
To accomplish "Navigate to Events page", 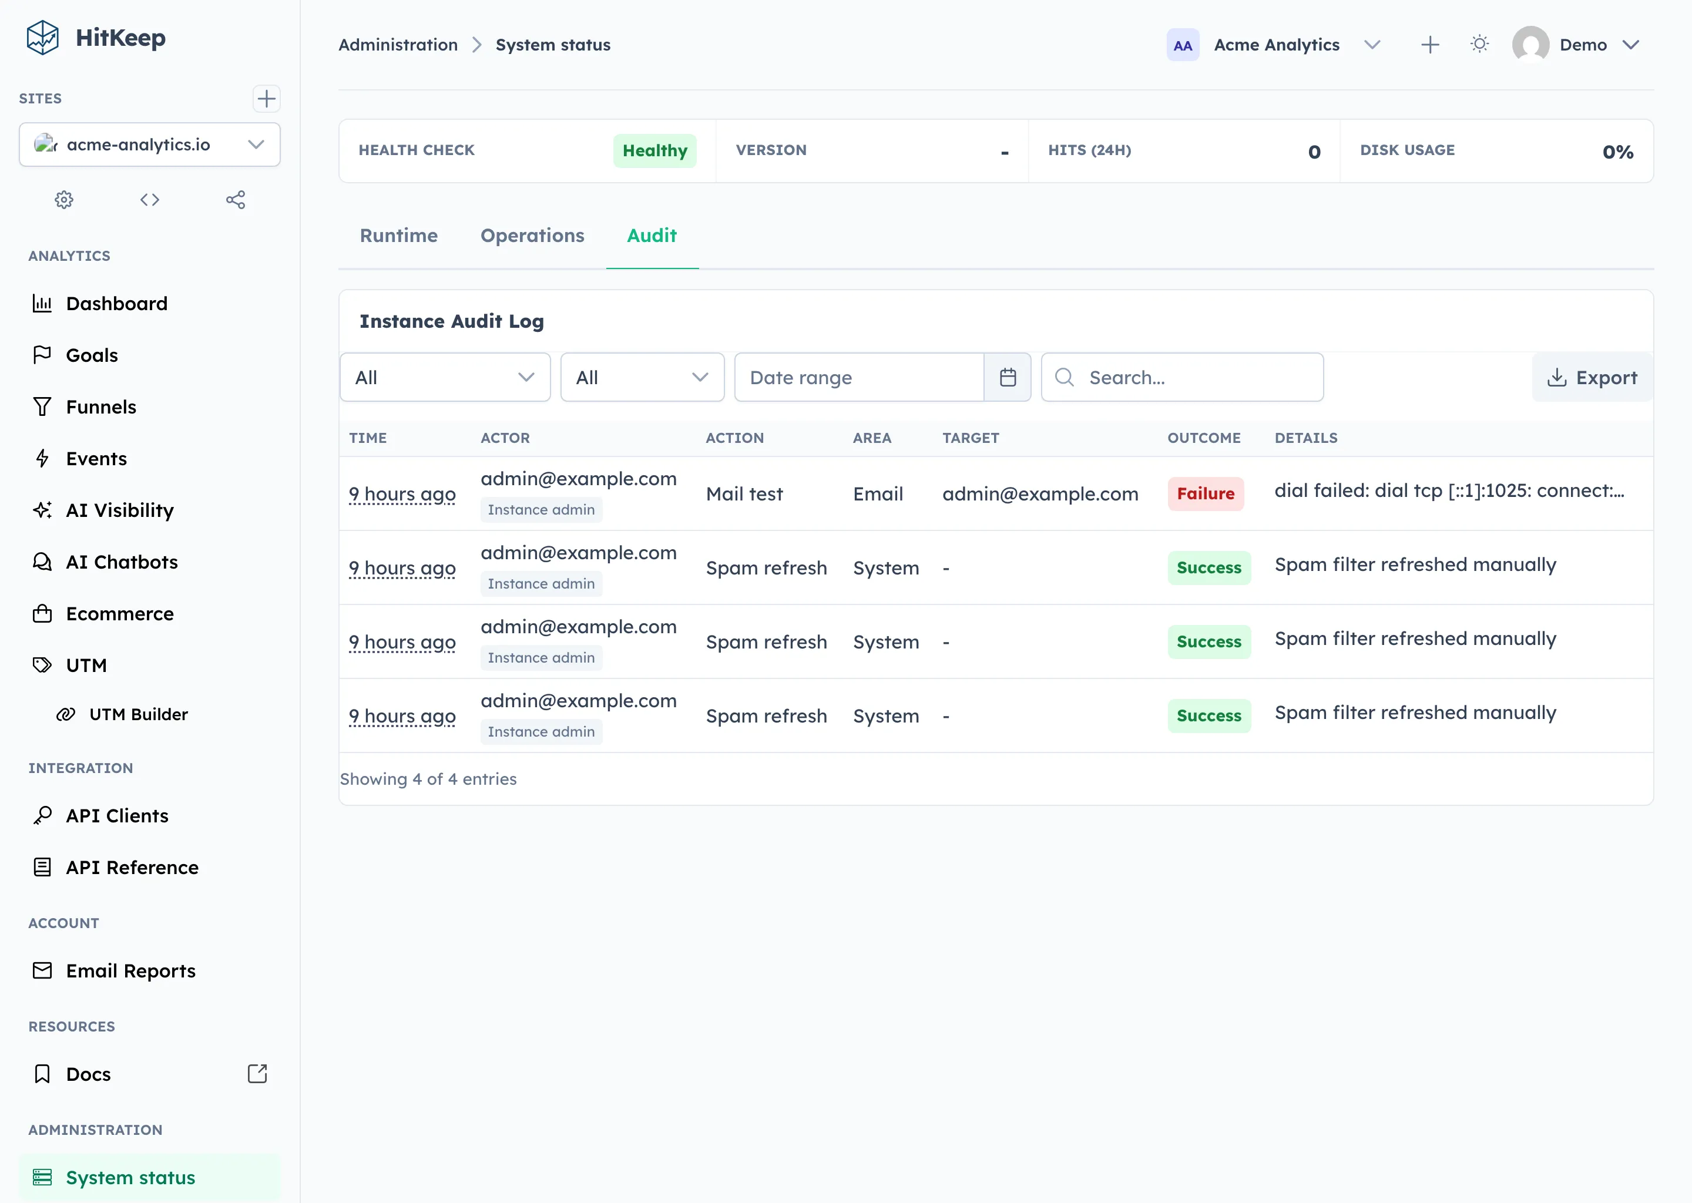I will click(x=150, y=459).
